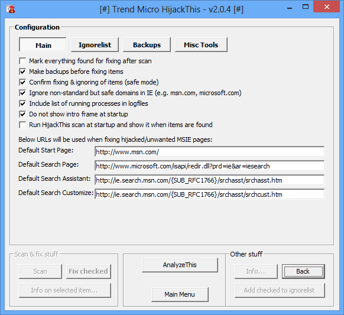Click the Fix checked button

89,271
